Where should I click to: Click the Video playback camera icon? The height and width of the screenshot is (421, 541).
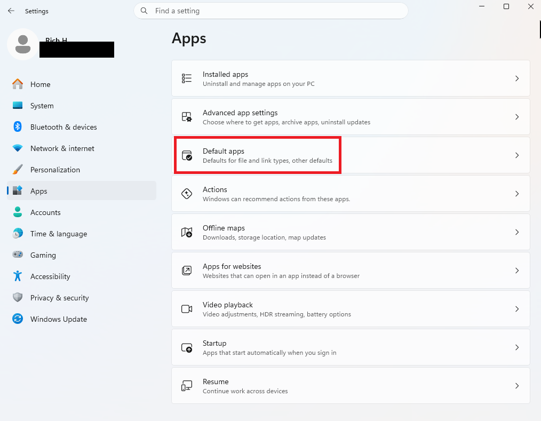[x=187, y=309]
